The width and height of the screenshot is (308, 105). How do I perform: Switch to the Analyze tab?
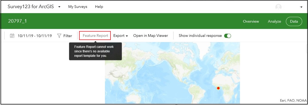tap(274, 21)
